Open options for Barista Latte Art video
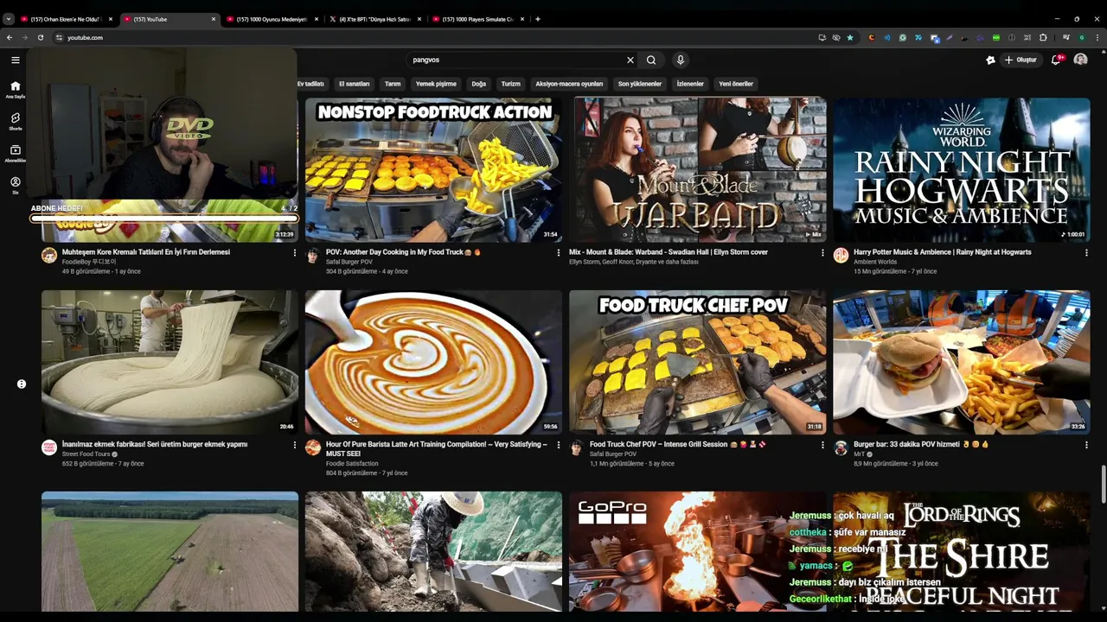1107x622 pixels. click(x=559, y=445)
